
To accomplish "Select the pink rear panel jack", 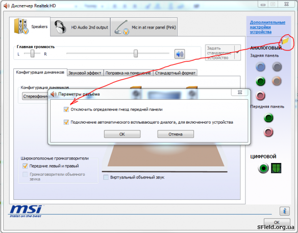I will coord(260,96).
